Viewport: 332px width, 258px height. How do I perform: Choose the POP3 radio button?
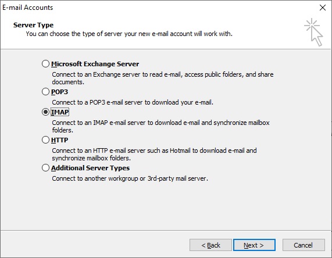click(45, 92)
